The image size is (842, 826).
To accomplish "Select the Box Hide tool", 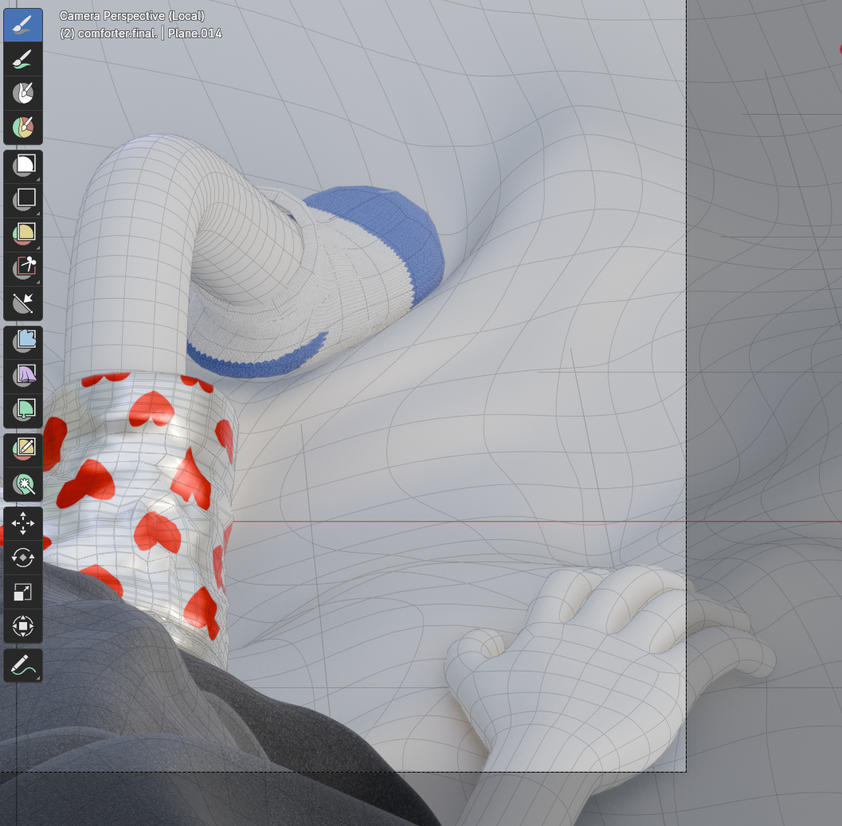I will coord(23,199).
